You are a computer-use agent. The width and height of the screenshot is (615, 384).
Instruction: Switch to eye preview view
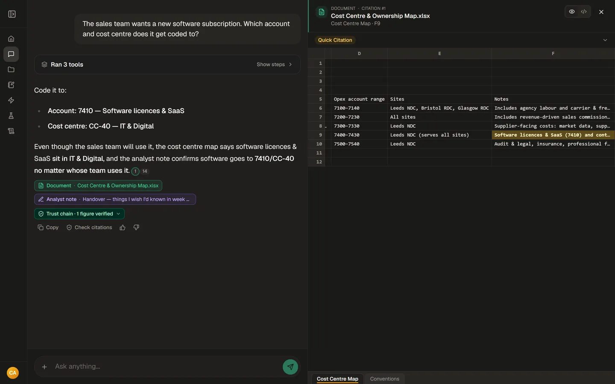(572, 12)
